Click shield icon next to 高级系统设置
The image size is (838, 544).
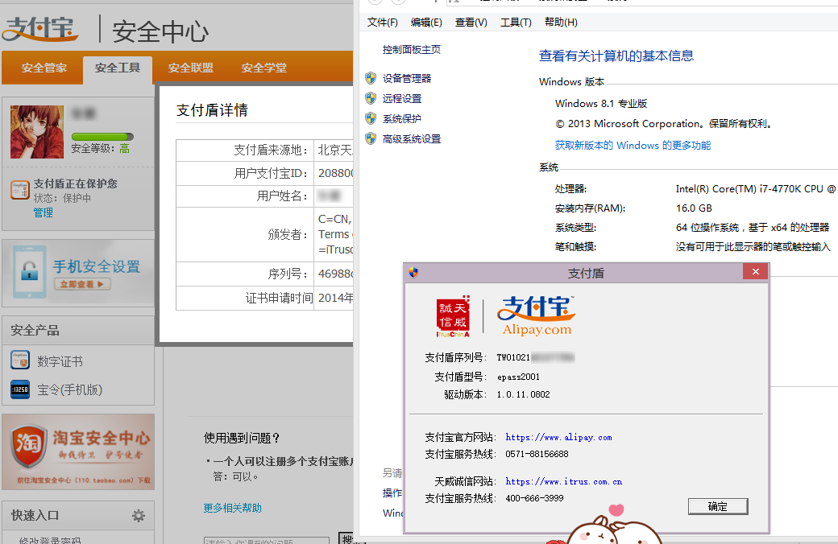371,138
